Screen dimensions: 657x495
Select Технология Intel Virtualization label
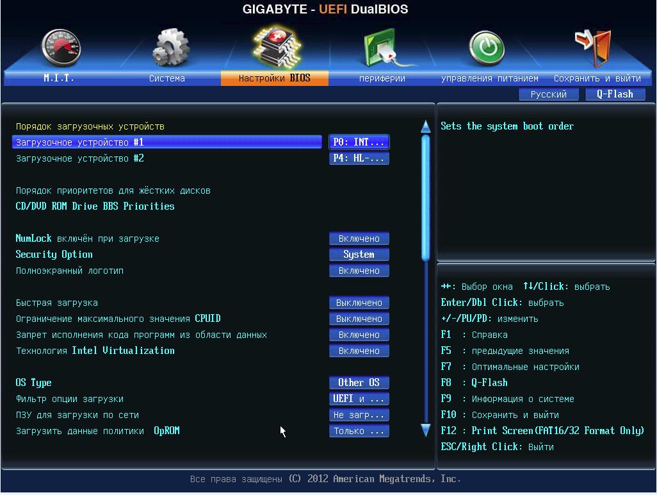pyautogui.click(x=95, y=351)
